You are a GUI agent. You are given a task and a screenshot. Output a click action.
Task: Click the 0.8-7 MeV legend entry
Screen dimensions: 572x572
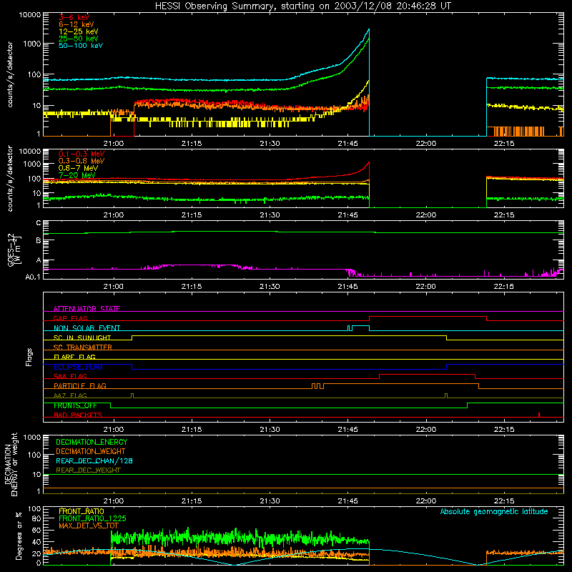pos(78,168)
